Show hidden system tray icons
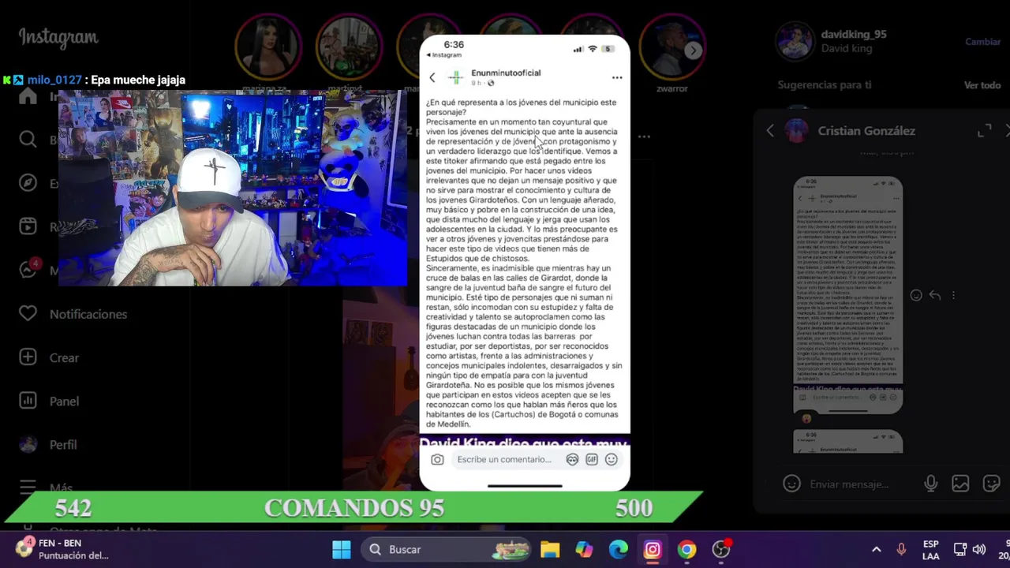 point(876,549)
